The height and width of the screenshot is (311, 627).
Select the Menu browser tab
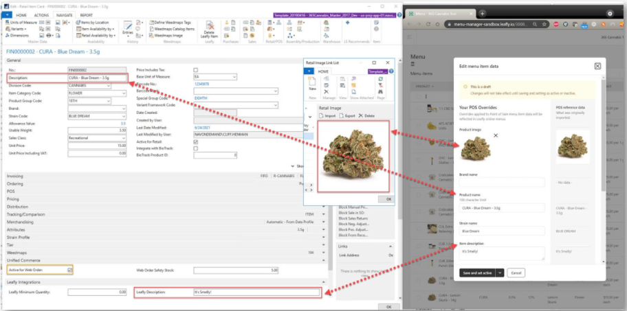[x=440, y=13]
